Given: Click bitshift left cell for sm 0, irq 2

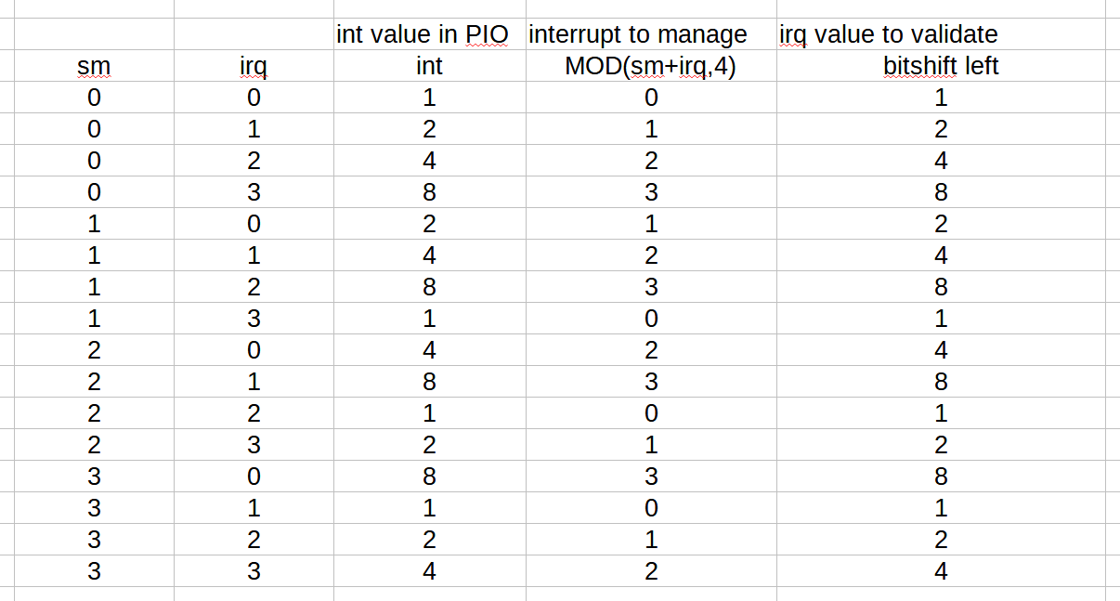Looking at the screenshot, I should 940,161.
